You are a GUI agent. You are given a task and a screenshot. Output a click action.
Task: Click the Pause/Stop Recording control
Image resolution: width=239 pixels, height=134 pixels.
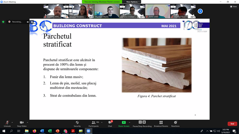[142, 124]
